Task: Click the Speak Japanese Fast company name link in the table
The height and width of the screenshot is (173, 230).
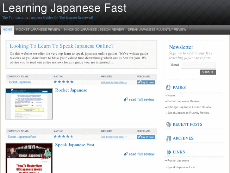Action: [22, 137]
